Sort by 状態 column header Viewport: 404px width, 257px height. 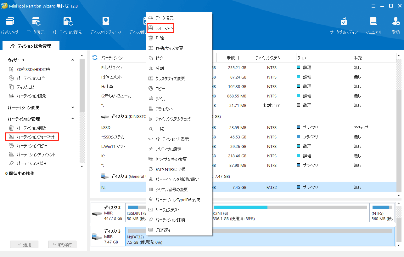click(374, 58)
